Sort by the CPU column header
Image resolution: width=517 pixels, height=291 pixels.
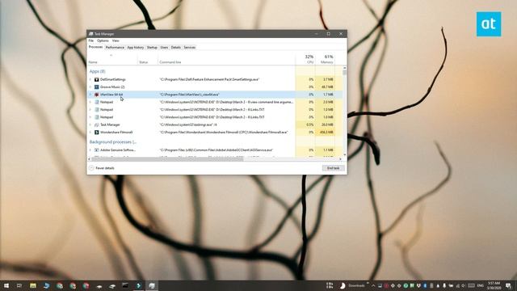(x=305, y=59)
